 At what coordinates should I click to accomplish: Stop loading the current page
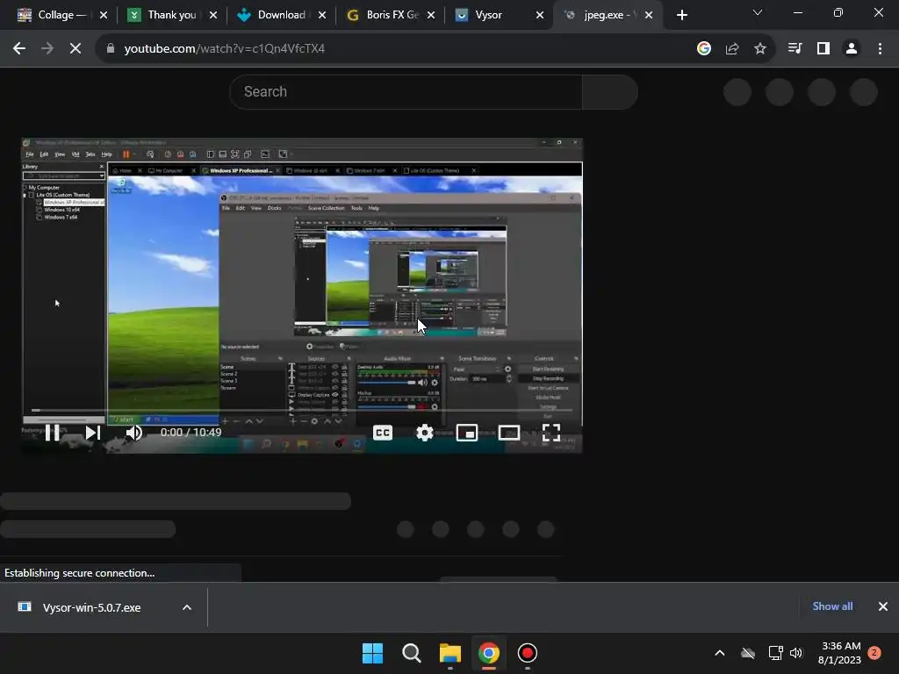tap(76, 49)
